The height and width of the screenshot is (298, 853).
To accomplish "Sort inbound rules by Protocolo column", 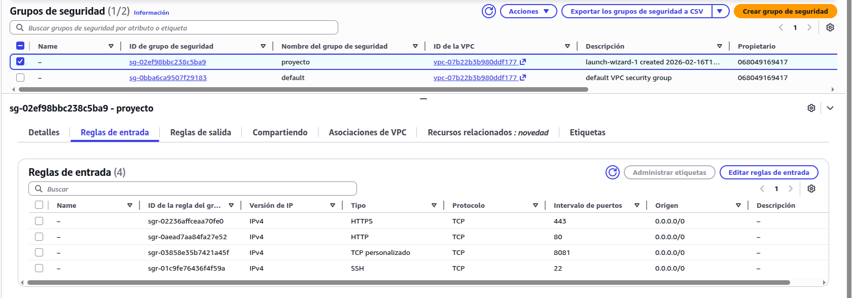I will tap(536, 205).
